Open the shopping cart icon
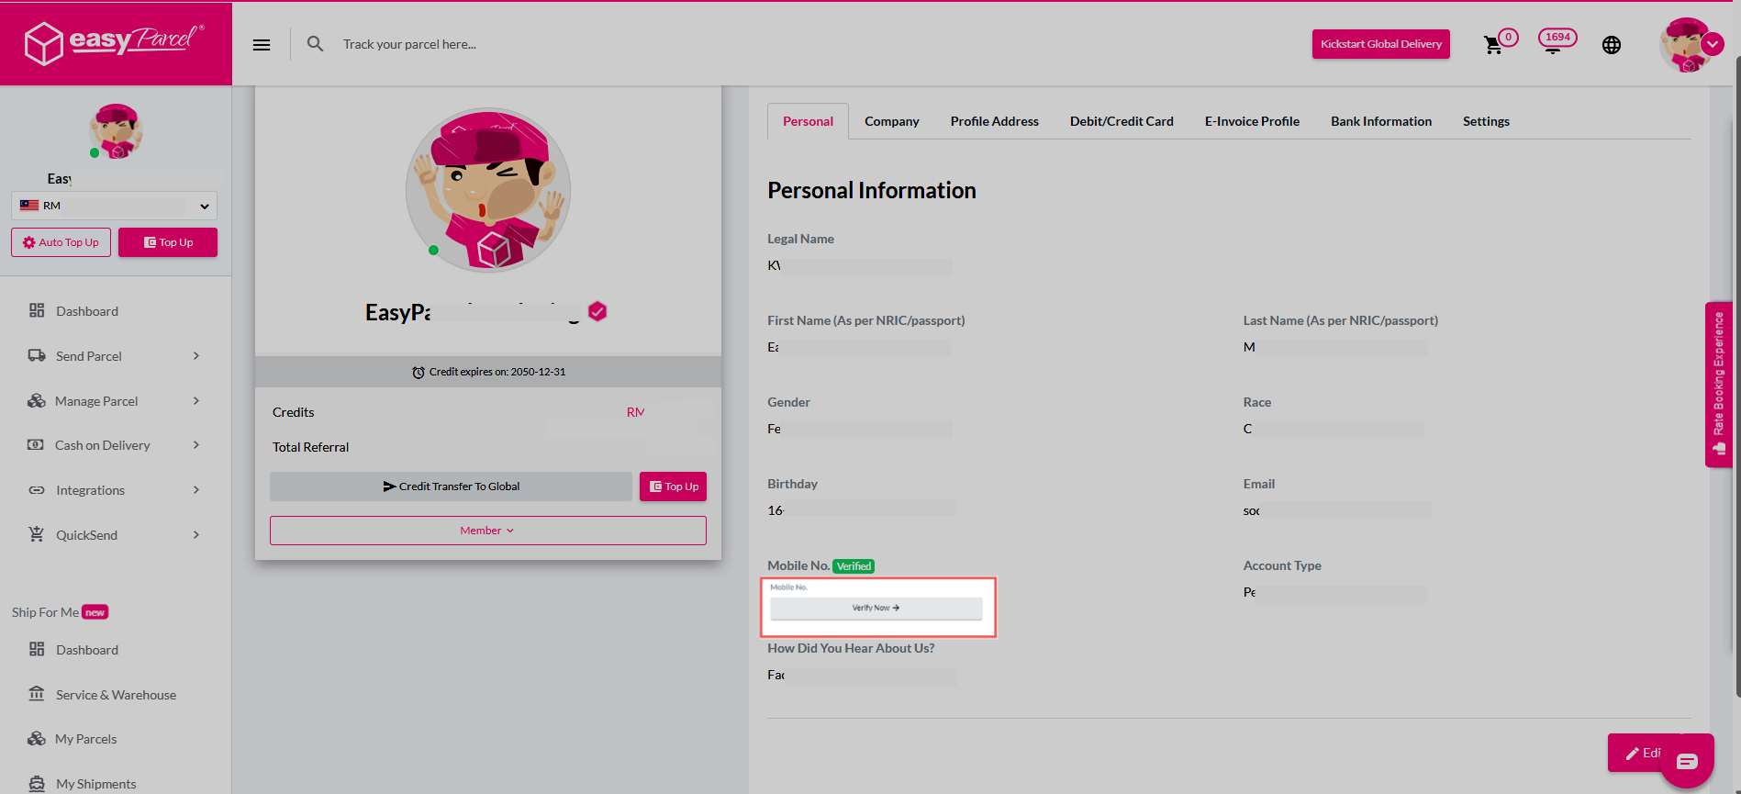The height and width of the screenshot is (794, 1741). point(1493,45)
